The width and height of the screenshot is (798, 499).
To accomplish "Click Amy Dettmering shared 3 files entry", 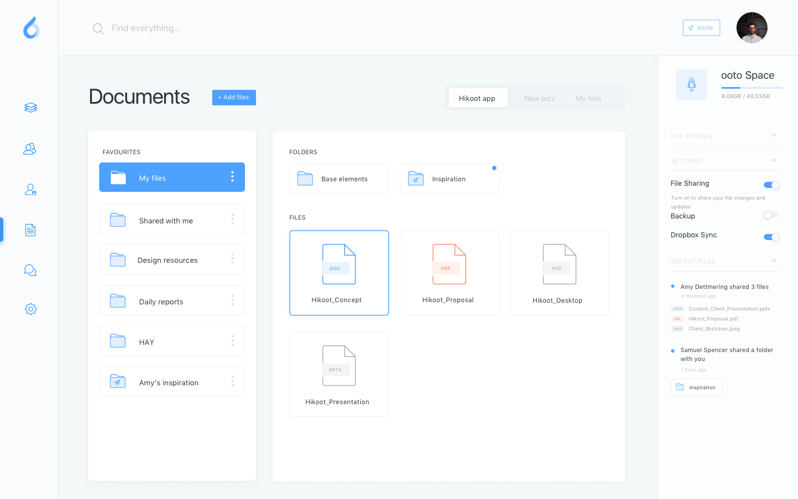I will pos(724,287).
